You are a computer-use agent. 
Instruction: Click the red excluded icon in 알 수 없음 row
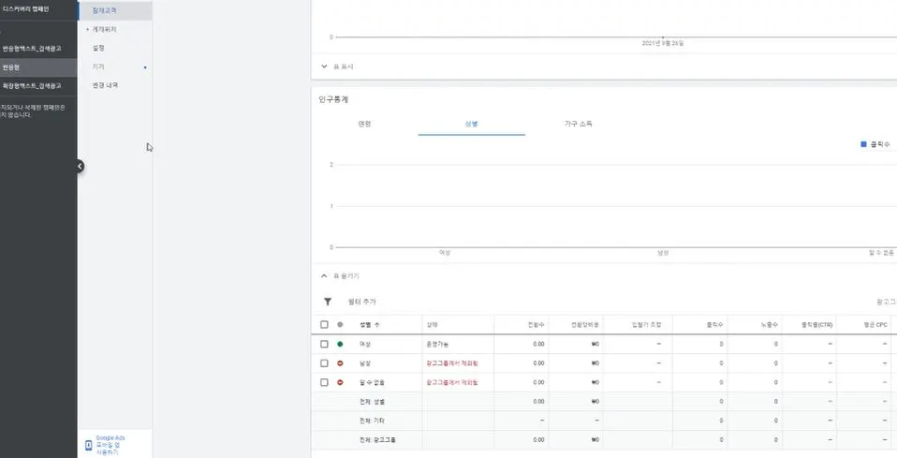(x=340, y=382)
